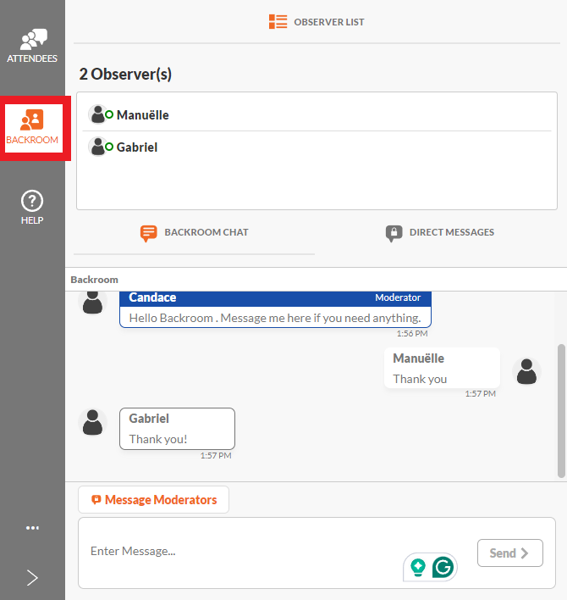Select observer Gabriel's name
567x600 pixels.
(x=137, y=147)
